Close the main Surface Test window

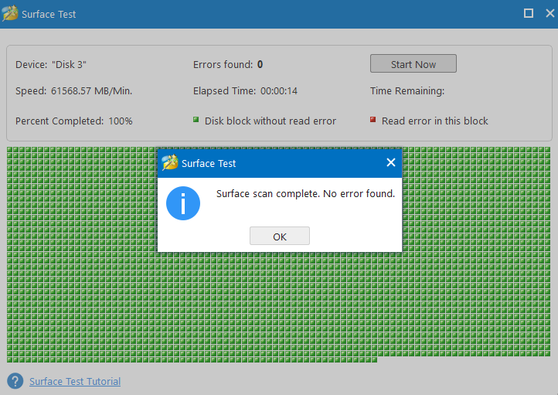coord(549,13)
